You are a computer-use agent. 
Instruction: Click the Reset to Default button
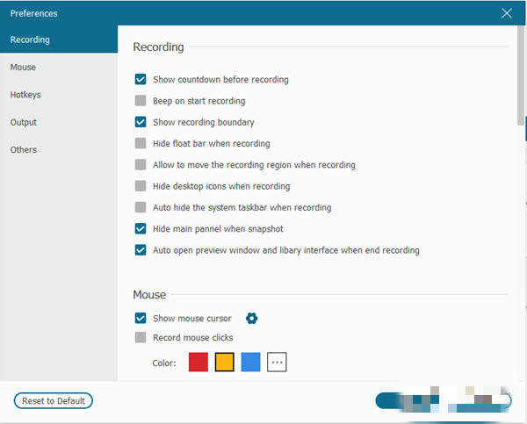54,400
